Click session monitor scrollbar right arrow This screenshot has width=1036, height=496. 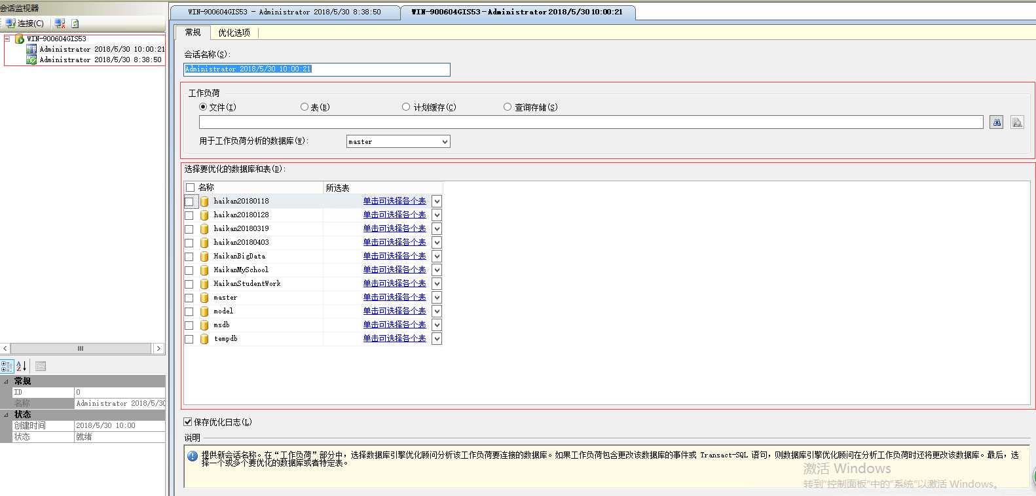click(158, 349)
